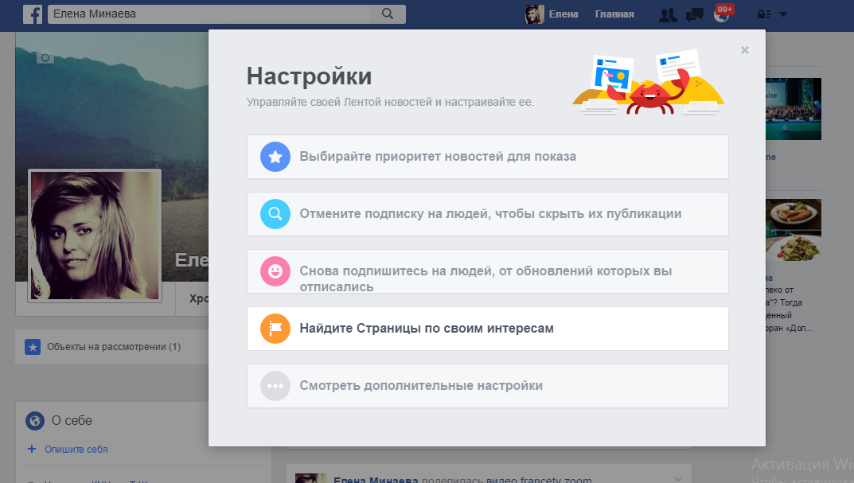Click the cover photo camera icon
Image resolution: width=854 pixels, height=483 pixels.
point(45,57)
